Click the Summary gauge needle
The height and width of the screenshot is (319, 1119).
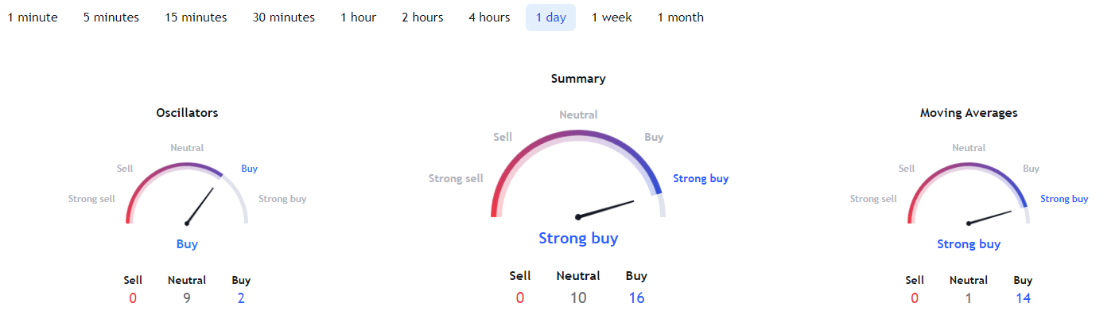pyautogui.click(x=605, y=208)
